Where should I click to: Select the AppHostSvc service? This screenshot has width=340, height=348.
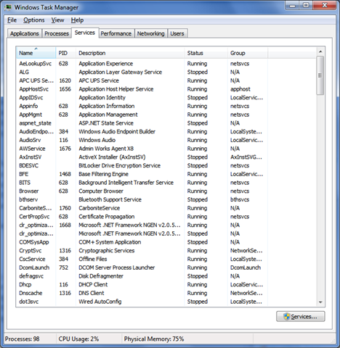pos(34,89)
